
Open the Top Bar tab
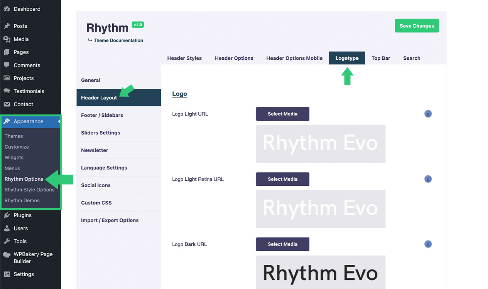click(x=381, y=58)
